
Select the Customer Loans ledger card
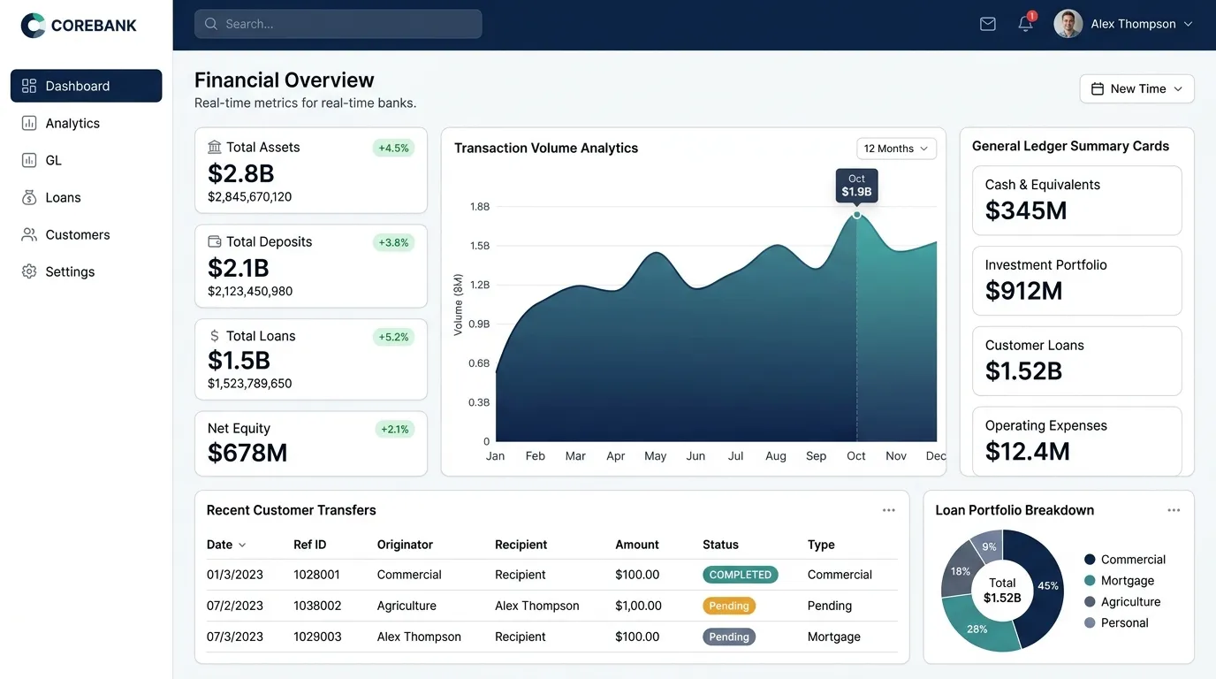pyautogui.click(x=1077, y=361)
